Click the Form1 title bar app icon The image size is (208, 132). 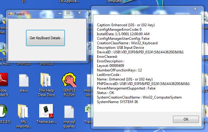11,14
